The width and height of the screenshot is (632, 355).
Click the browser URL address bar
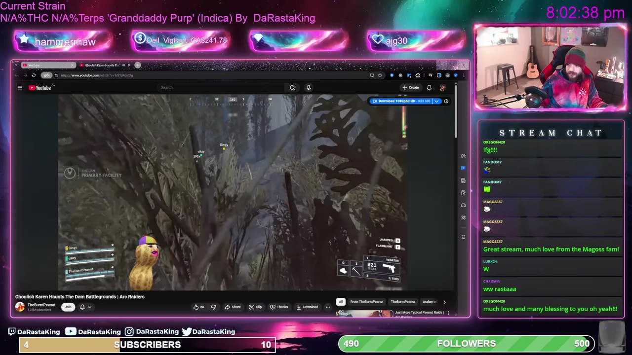coord(212,75)
